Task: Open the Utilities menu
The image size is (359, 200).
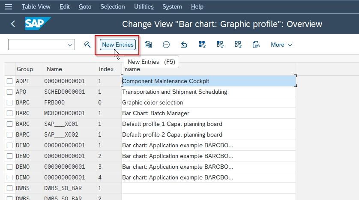Action: 144,6
